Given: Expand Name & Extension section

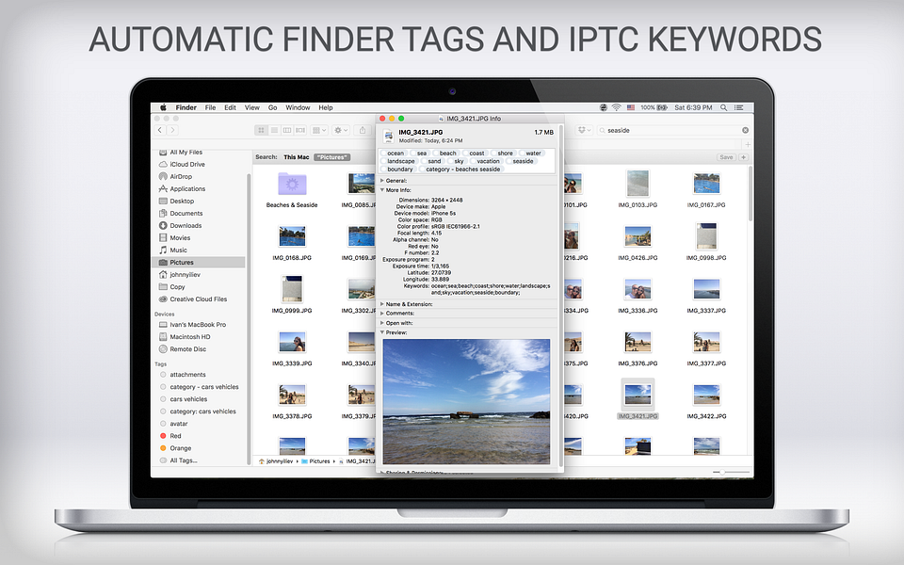Looking at the screenshot, I should click(x=381, y=304).
